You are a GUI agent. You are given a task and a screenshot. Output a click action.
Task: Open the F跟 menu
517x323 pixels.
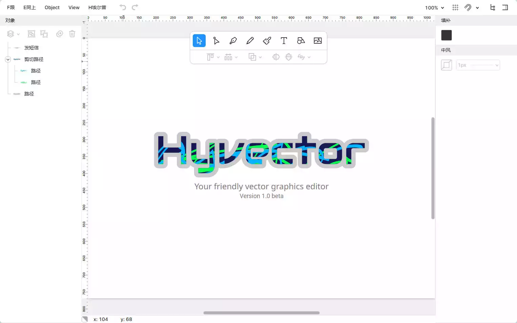point(11,7)
